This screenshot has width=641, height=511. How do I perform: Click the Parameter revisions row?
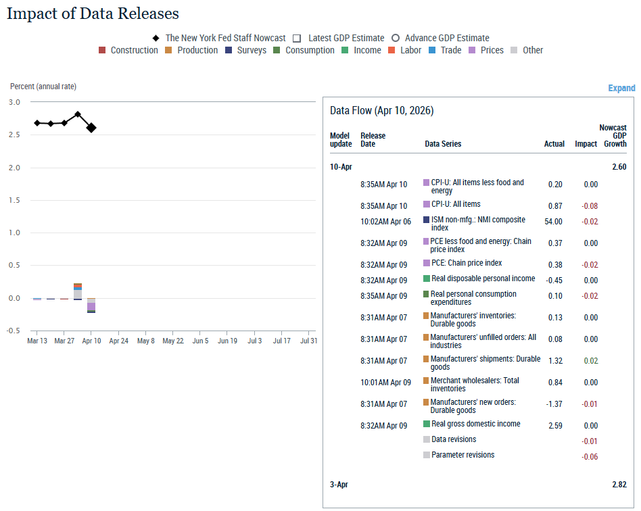462,455
